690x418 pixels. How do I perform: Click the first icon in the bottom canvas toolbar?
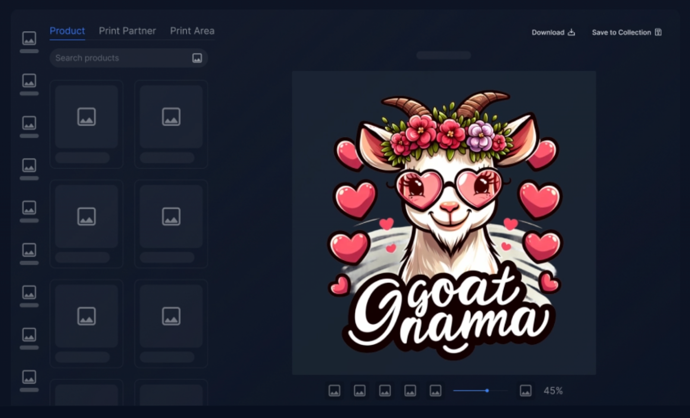click(334, 391)
